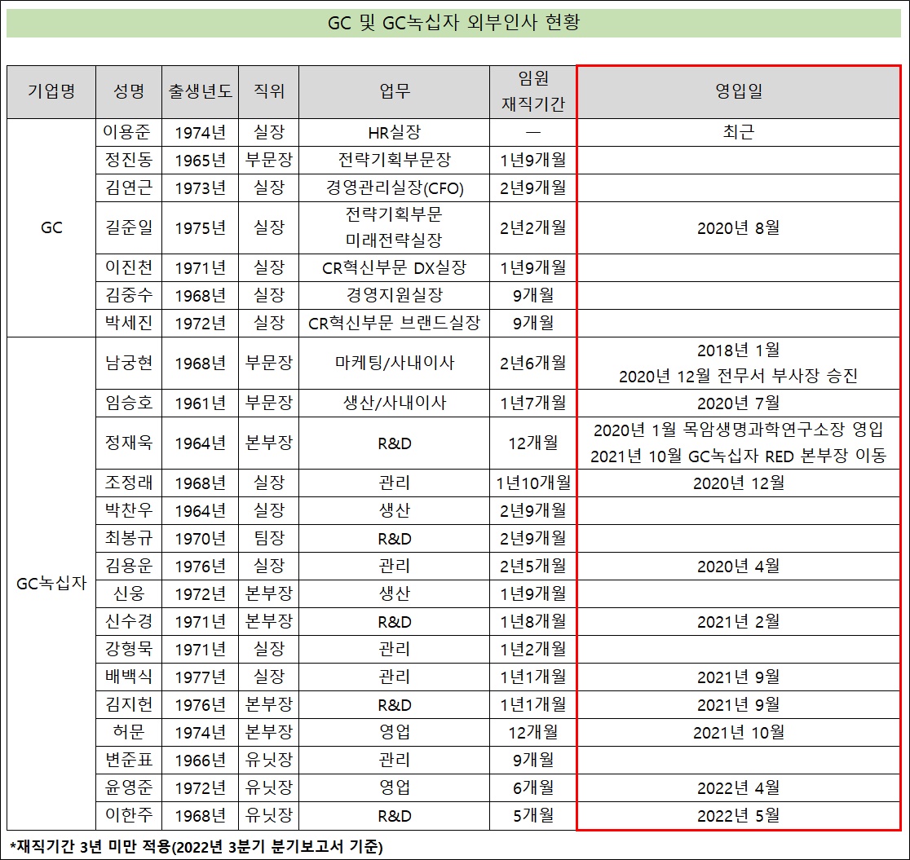Click the footnote about 재직기간 3년 미만

tap(197, 846)
